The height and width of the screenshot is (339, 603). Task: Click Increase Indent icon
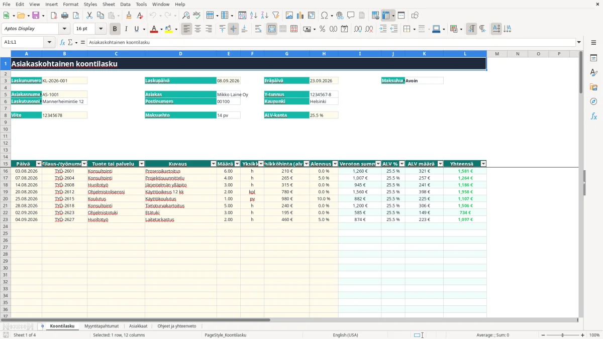pos(383,29)
